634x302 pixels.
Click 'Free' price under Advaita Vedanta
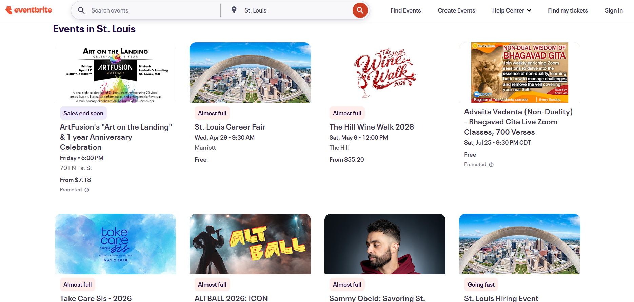pyautogui.click(x=470, y=155)
